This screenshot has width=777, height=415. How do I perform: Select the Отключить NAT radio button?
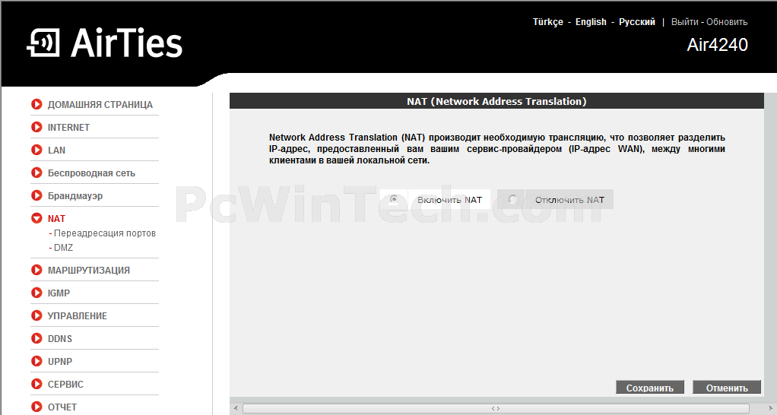coord(513,199)
